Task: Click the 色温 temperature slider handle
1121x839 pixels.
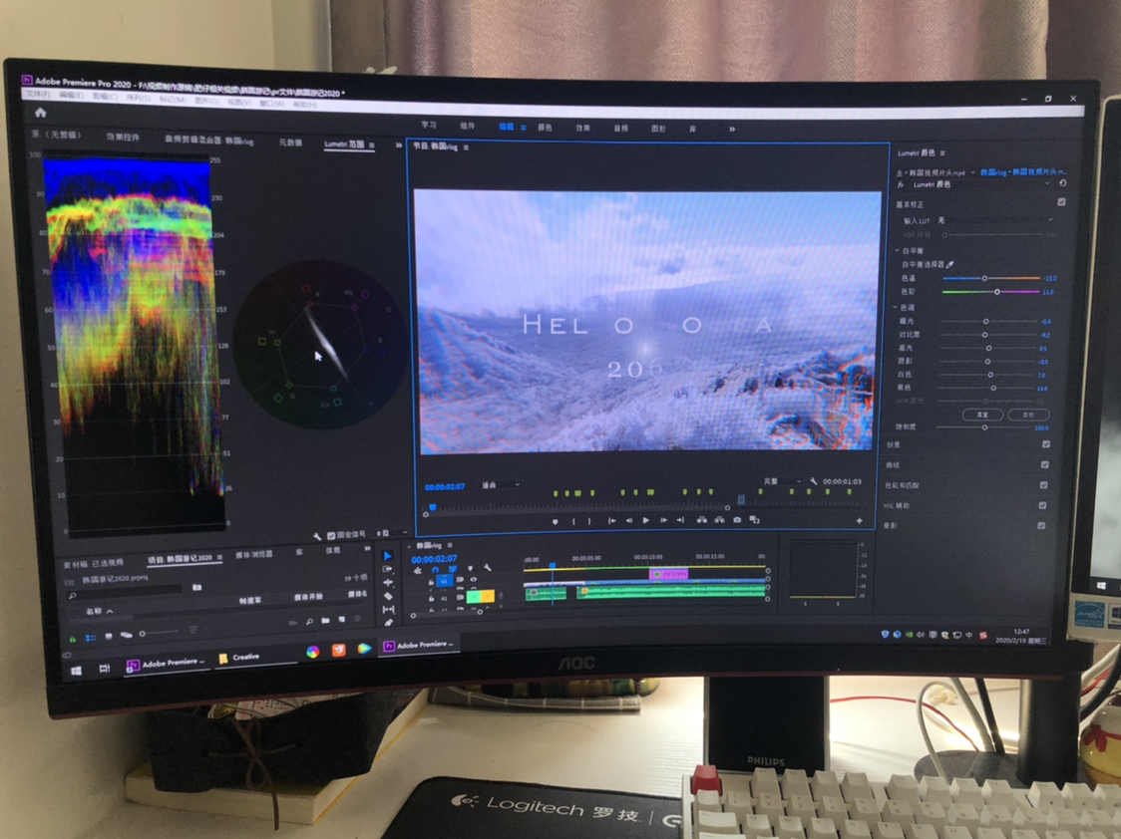Action: pos(984,278)
